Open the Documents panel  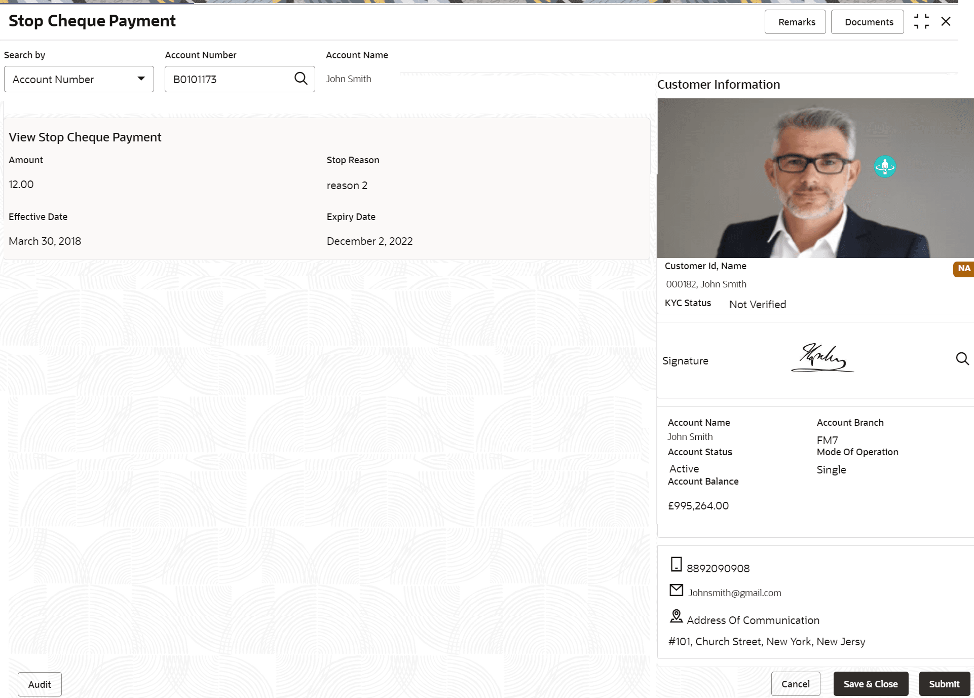point(869,22)
